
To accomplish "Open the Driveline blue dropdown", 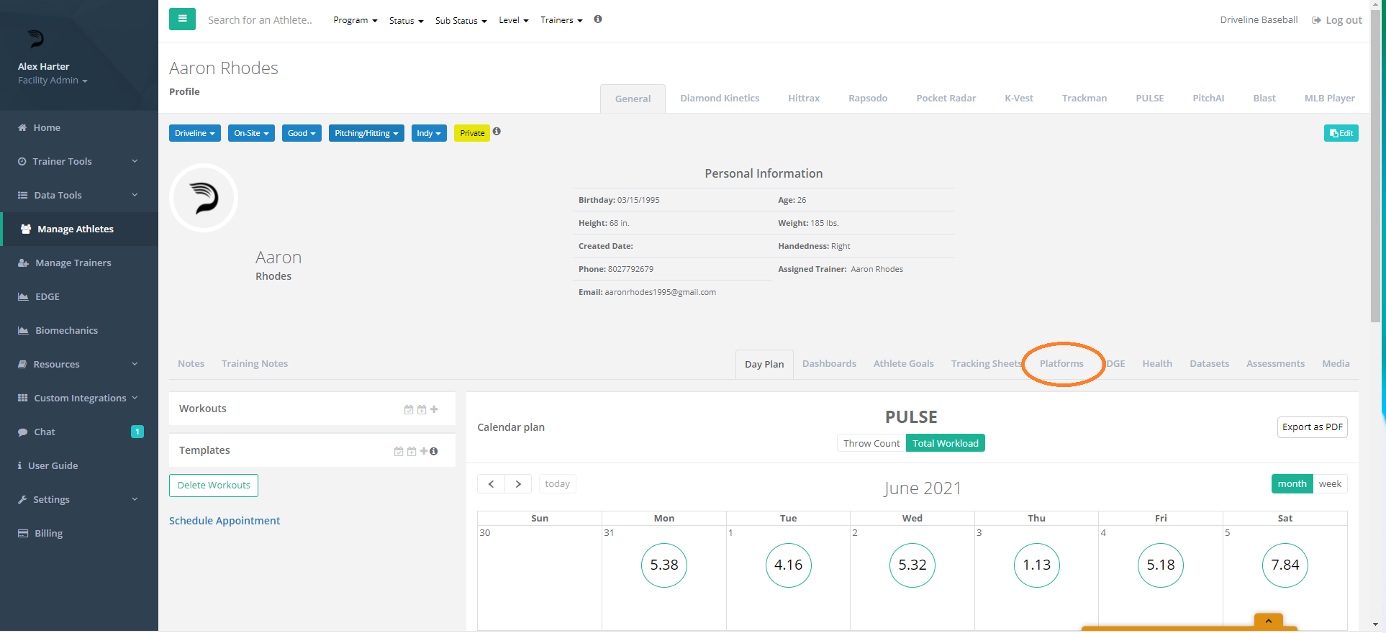I will 194,133.
